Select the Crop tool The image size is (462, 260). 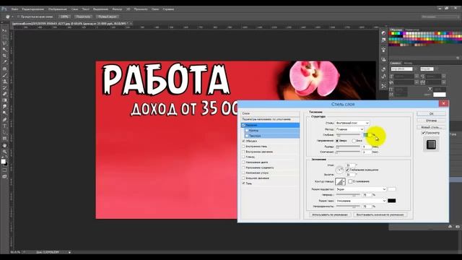[4, 56]
